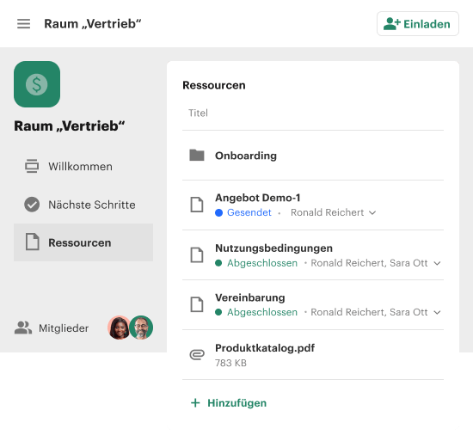The height and width of the screenshot is (441, 473).
Task: Click the Ressourcen document icon in sidebar
Action: coord(32,242)
